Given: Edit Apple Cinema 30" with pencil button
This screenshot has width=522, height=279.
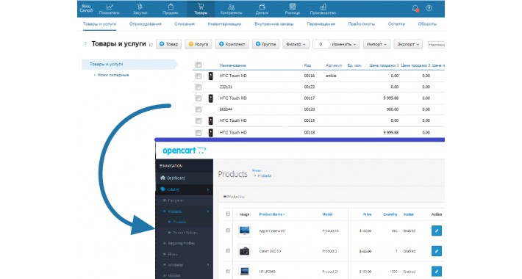Looking at the screenshot, I should tap(437, 231).
